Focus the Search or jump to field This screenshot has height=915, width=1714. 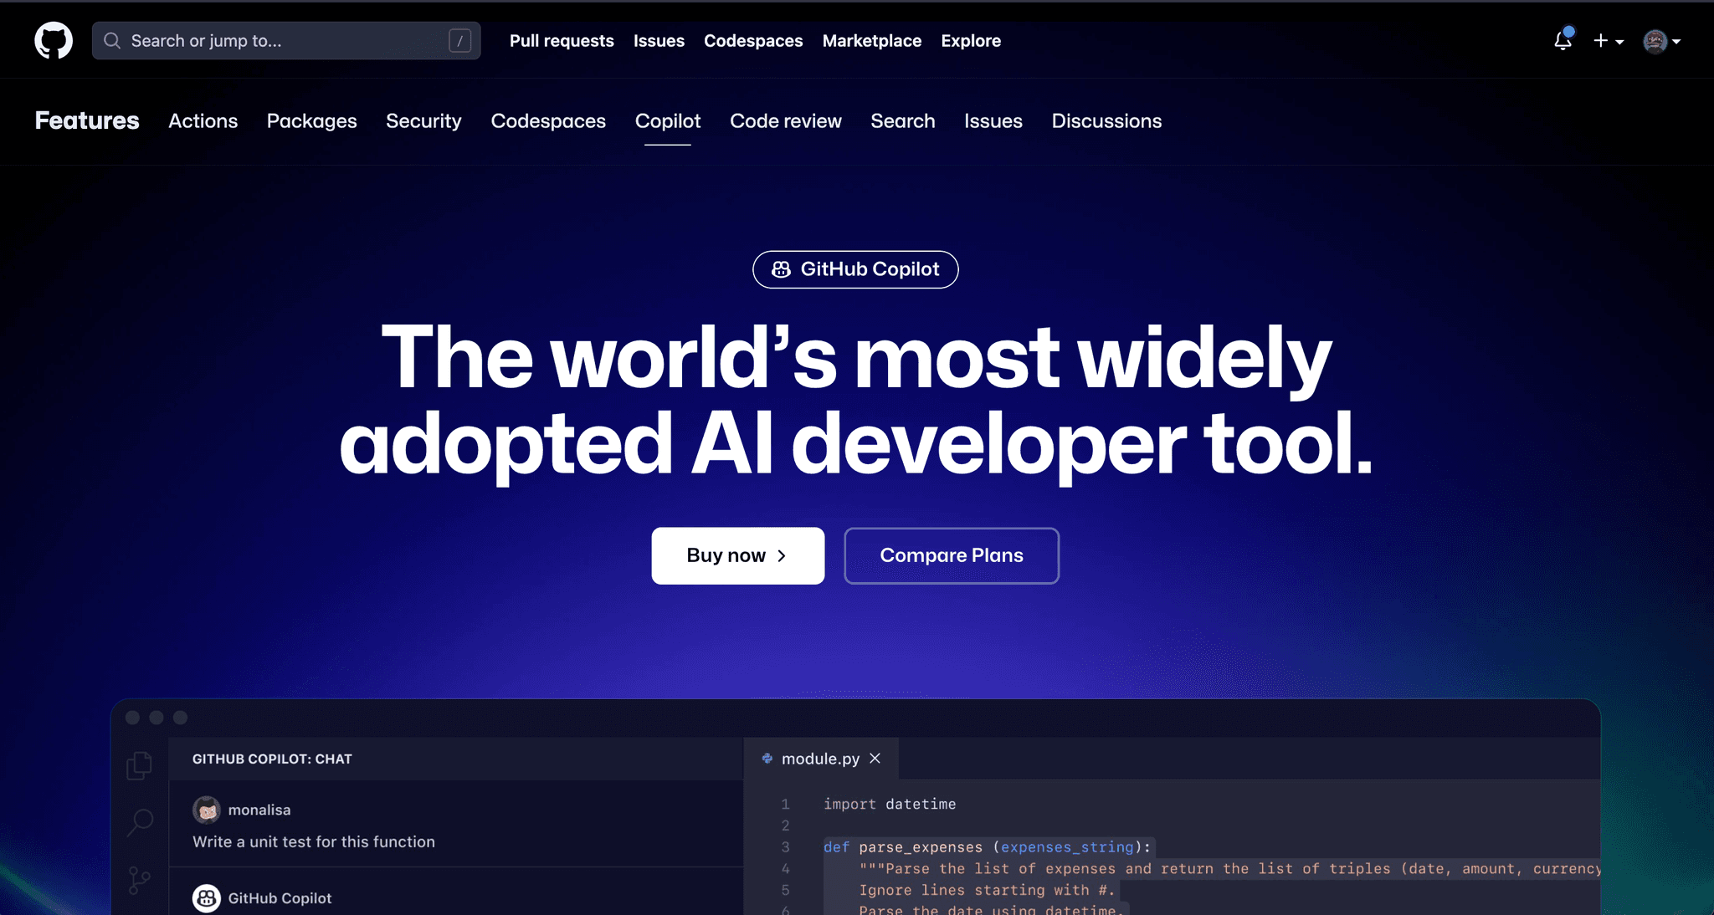286,40
